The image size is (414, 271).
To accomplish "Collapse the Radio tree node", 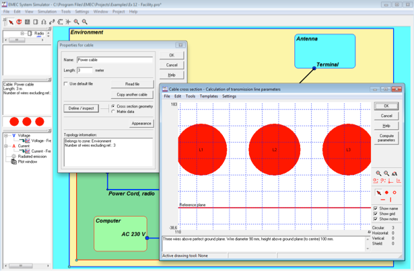I will [x=22, y=33].
